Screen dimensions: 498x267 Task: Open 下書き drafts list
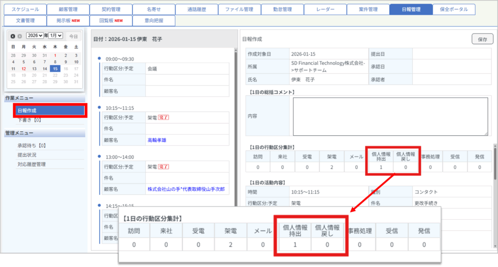tap(28, 120)
